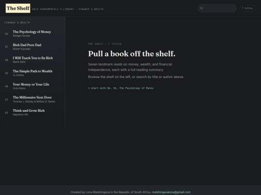Click author name Napoleon Hill
Viewport: 261px width, 195px height.
(20, 115)
